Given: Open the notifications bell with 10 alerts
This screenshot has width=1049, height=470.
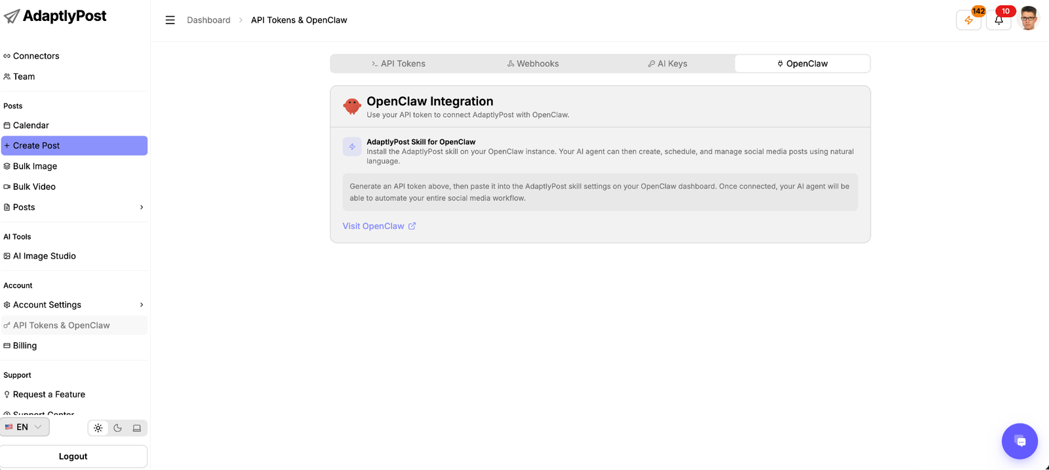Looking at the screenshot, I should coord(999,20).
